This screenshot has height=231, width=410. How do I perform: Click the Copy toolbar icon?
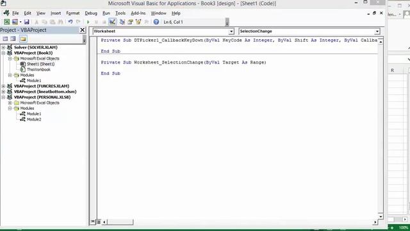click(44, 22)
